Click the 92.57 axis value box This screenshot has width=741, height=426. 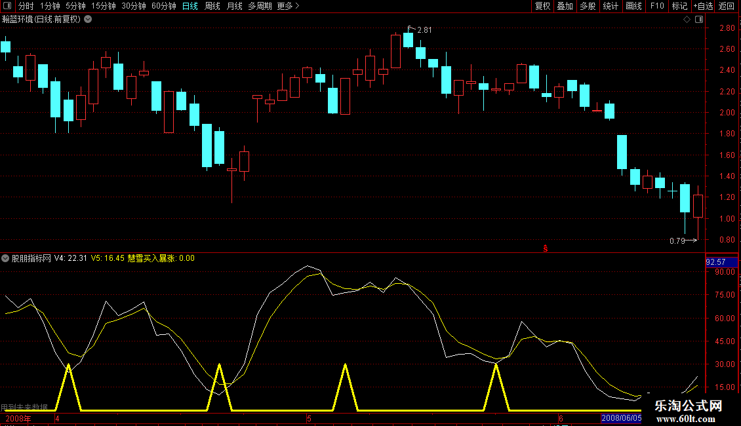click(721, 262)
